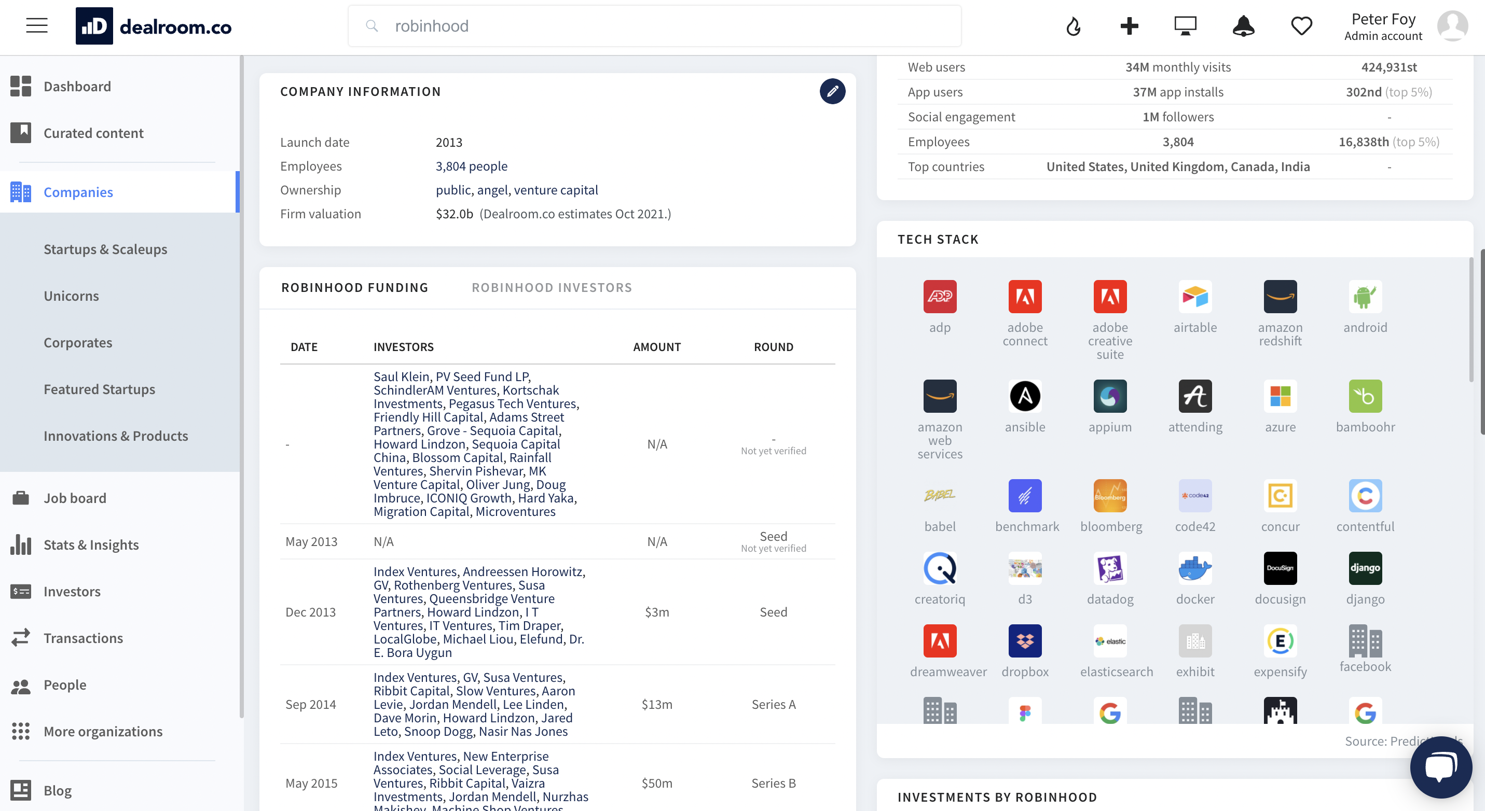
Task: Click the Job board briefcase icon
Action: coord(21,498)
